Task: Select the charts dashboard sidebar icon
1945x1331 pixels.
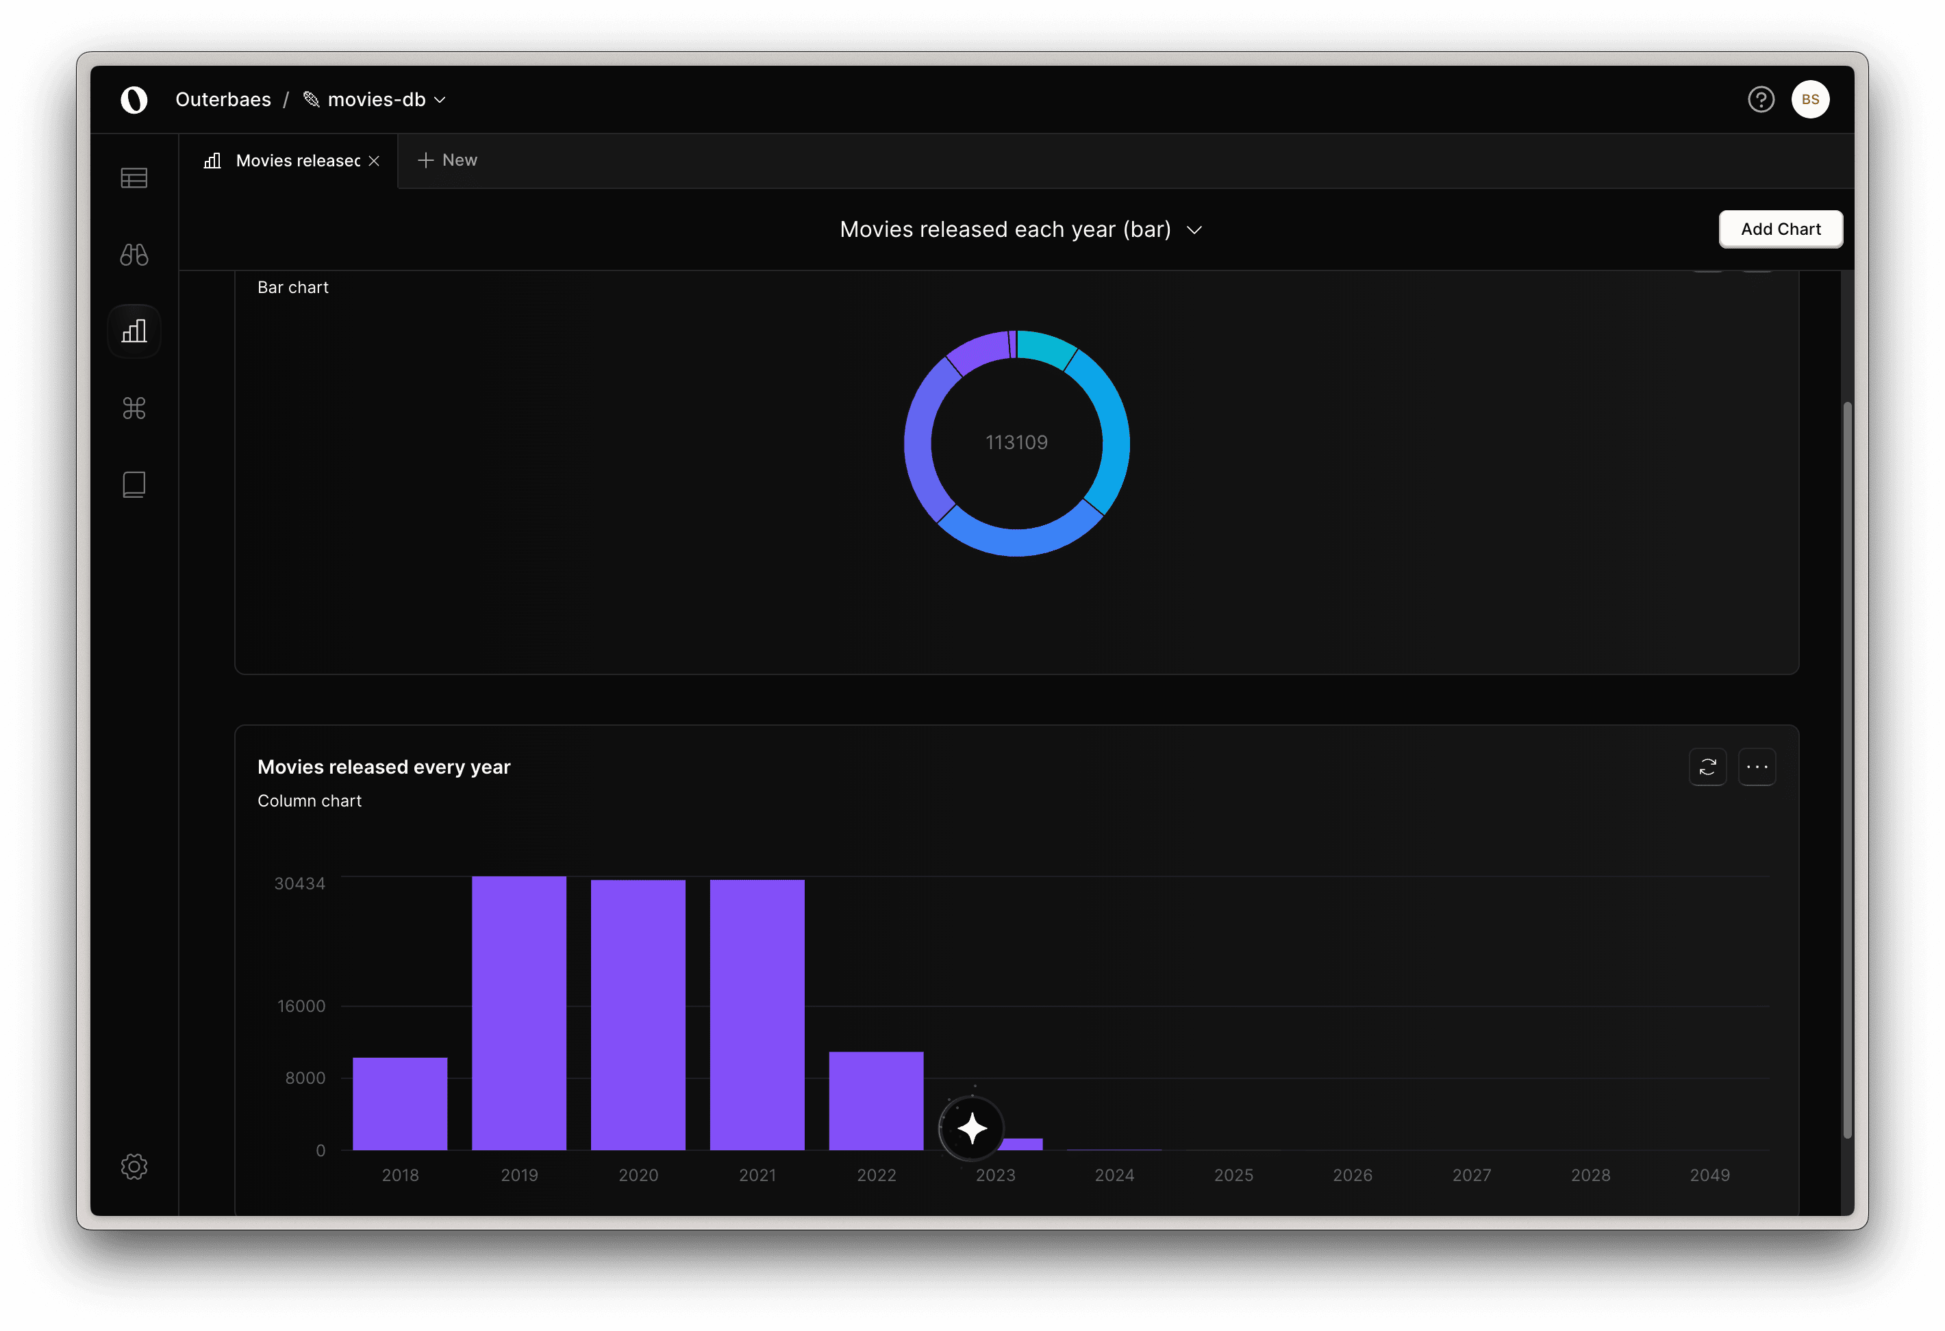Action: pos(134,331)
